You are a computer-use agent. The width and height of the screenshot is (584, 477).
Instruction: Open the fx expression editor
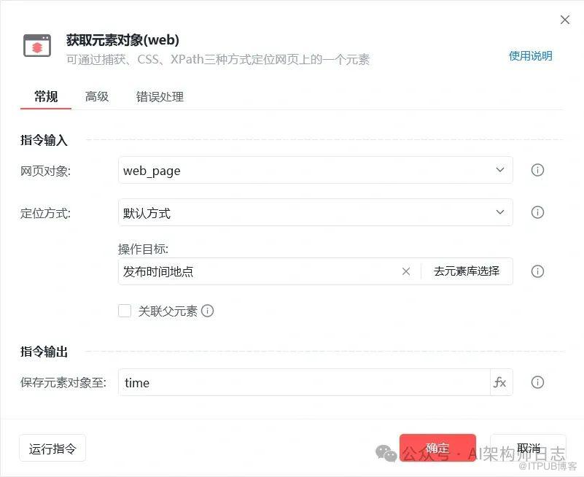(500, 382)
